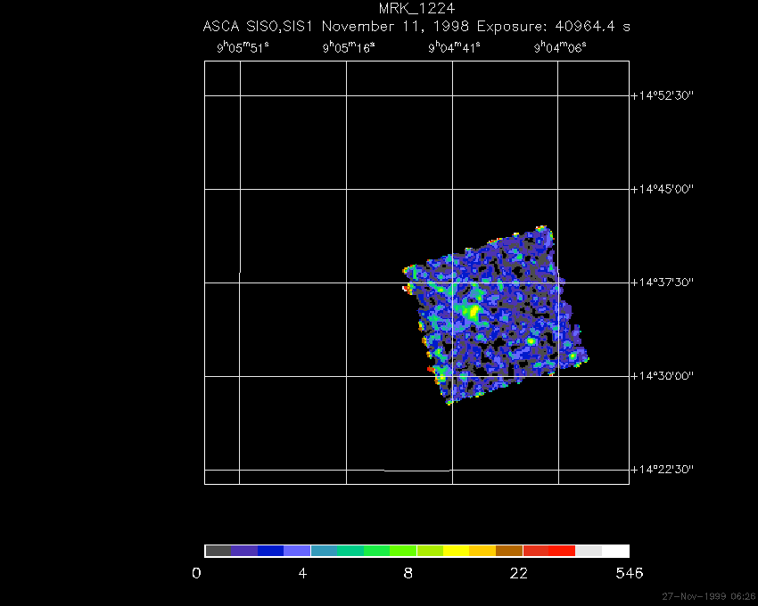The height and width of the screenshot is (606, 758).
Task: Pick the white colorbar segment
Action: pyautogui.click(x=615, y=551)
